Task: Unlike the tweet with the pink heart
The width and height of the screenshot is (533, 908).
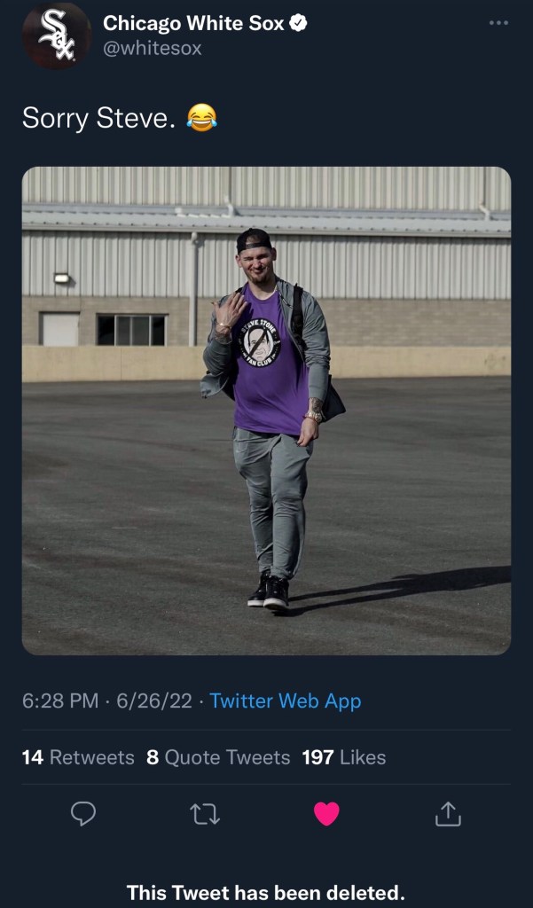Action: click(x=326, y=813)
